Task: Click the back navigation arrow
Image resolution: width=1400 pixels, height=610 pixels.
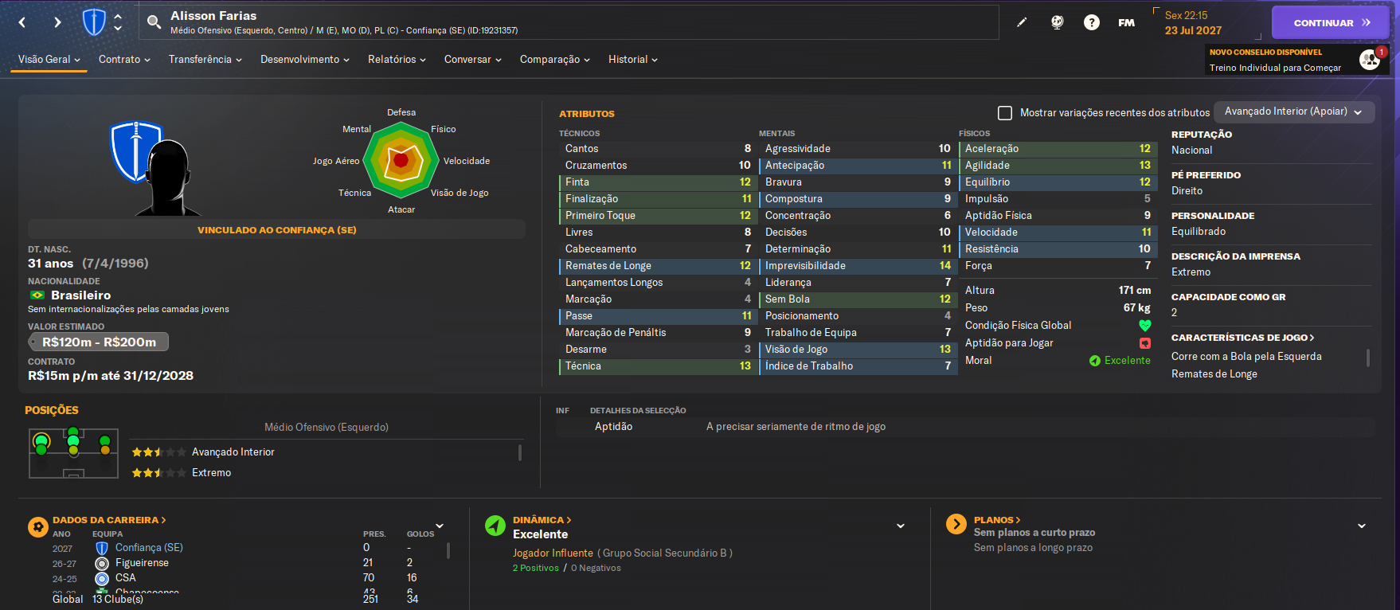Action: click(x=22, y=22)
